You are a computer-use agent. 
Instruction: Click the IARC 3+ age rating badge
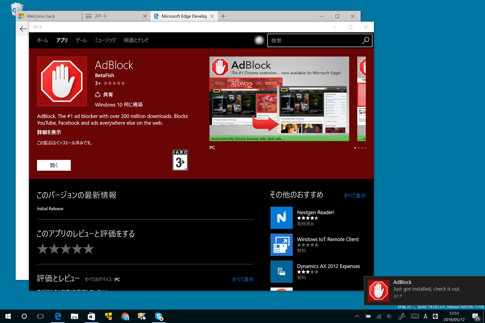click(x=180, y=160)
